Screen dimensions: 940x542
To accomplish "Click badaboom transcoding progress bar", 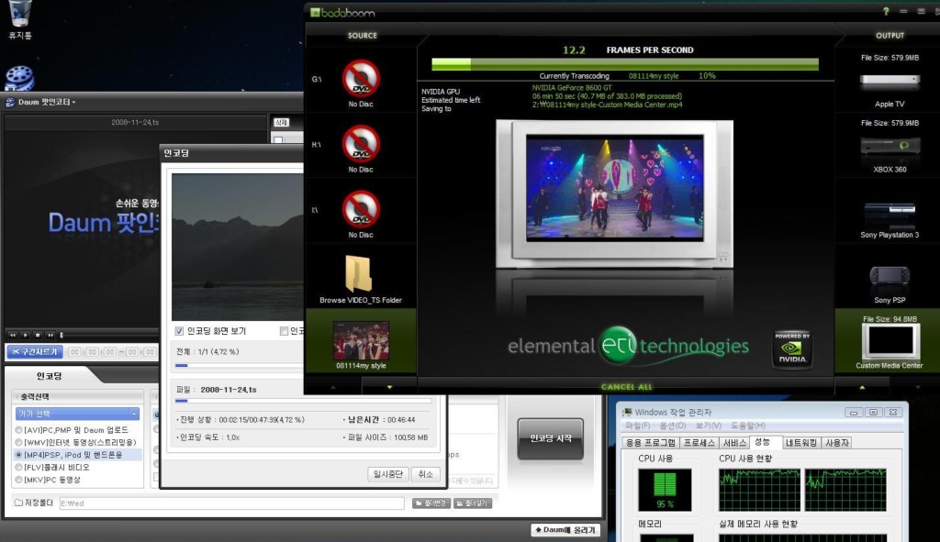I will pyautogui.click(x=624, y=64).
